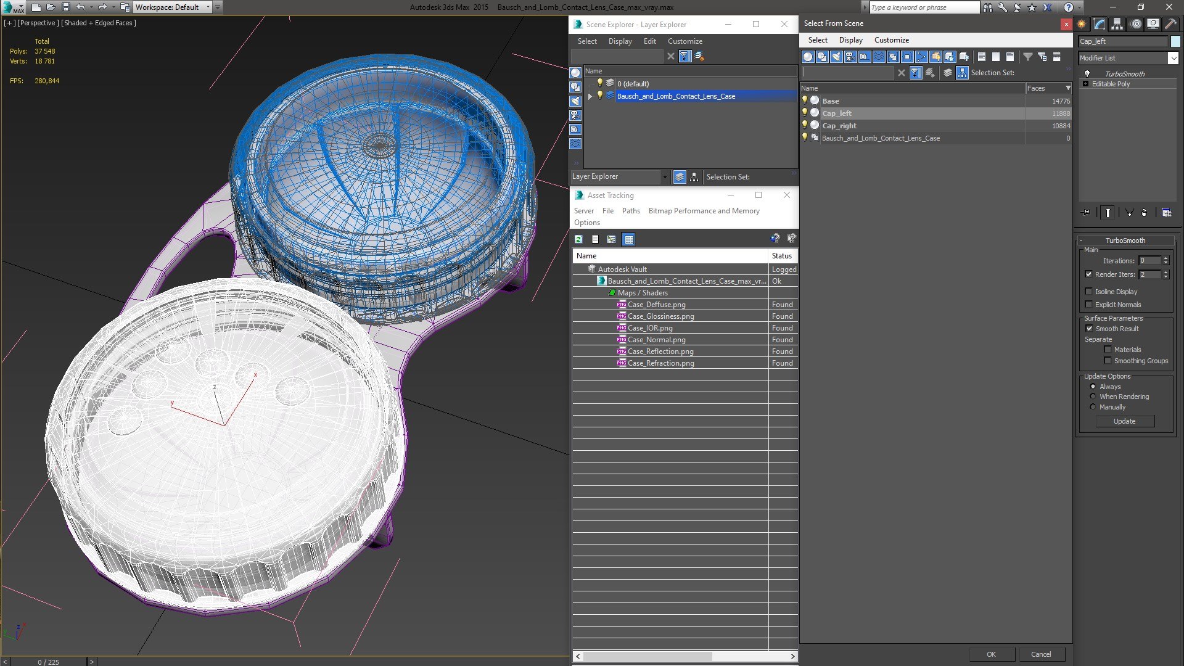
Task: Enable the Isoline Display checkbox
Action: click(x=1088, y=292)
